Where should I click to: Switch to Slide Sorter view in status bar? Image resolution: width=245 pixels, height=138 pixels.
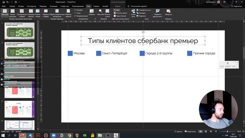coord(206,131)
